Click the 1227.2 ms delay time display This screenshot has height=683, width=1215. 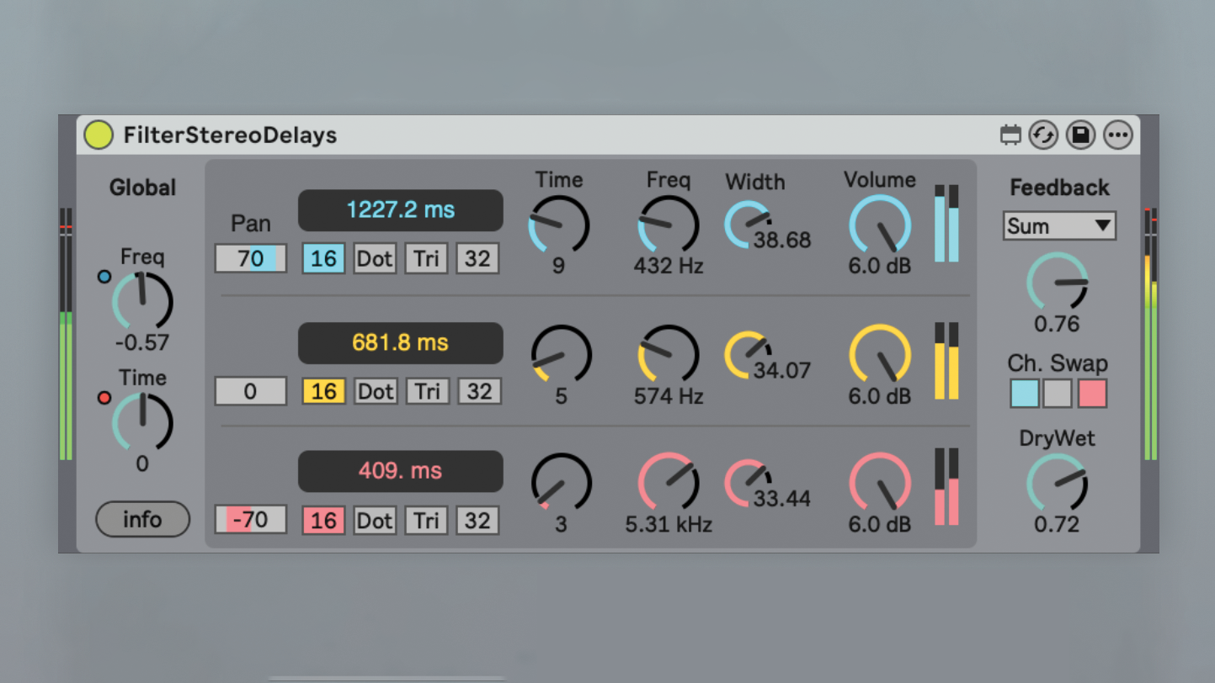(x=400, y=210)
